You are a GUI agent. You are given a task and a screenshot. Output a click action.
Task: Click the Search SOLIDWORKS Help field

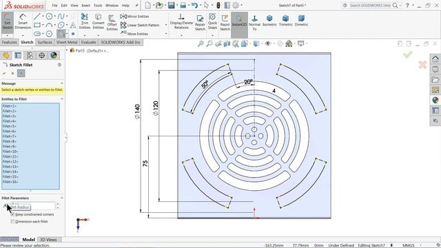(370, 6)
